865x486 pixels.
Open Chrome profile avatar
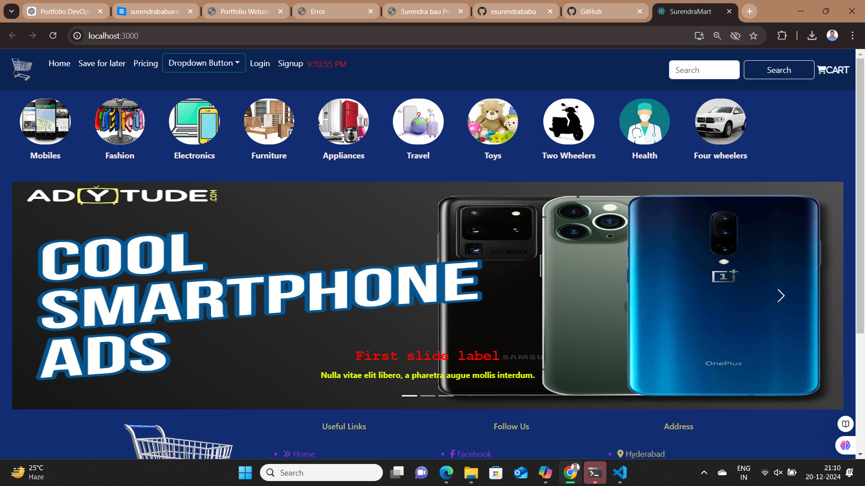pyautogui.click(x=832, y=36)
